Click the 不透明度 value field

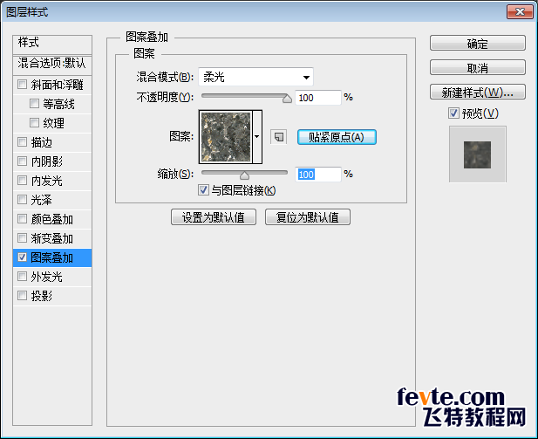click(x=318, y=98)
